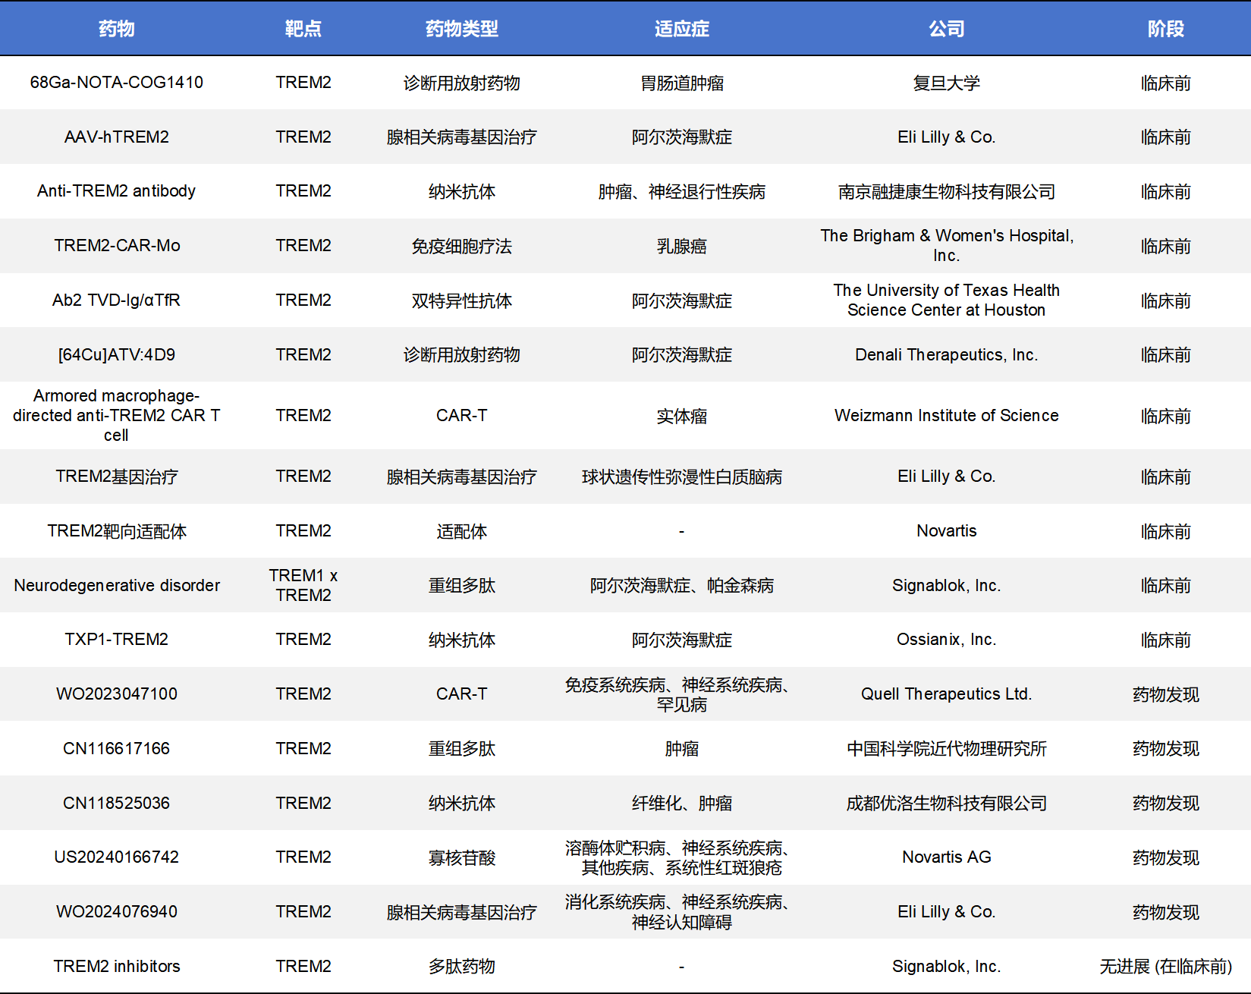Image resolution: width=1251 pixels, height=994 pixels.
Task: Select the 乳腺癌 indication cell
Action: coord(681,246)
